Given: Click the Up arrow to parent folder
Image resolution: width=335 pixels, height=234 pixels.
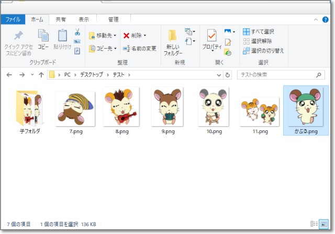Looking at the screenshot, I should 41,75.
